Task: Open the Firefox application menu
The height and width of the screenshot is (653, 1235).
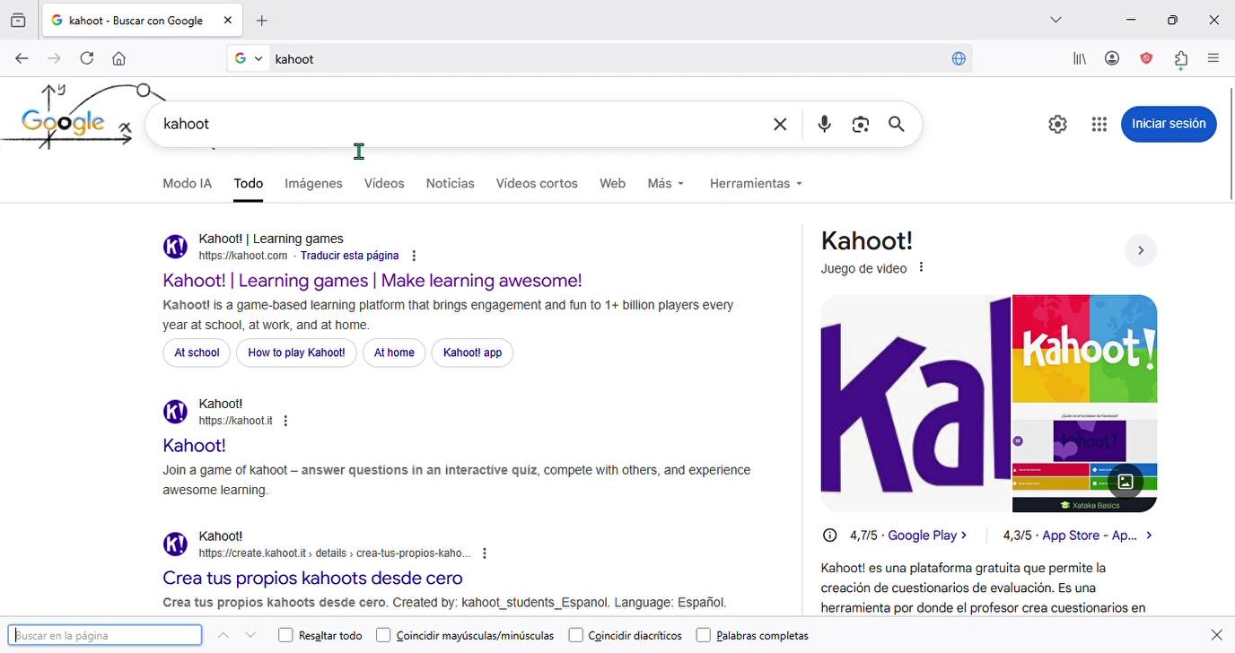Action: (1213, 58)
